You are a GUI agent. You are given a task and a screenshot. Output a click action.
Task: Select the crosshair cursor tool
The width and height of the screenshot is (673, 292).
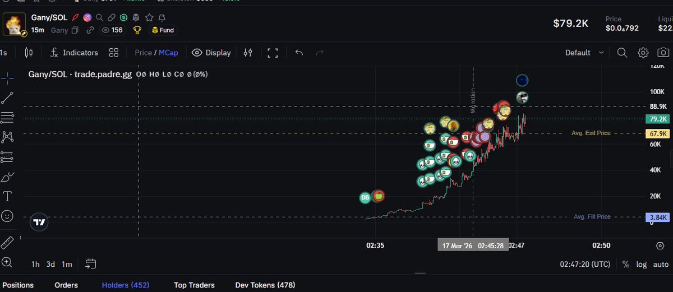coord(7,78)
